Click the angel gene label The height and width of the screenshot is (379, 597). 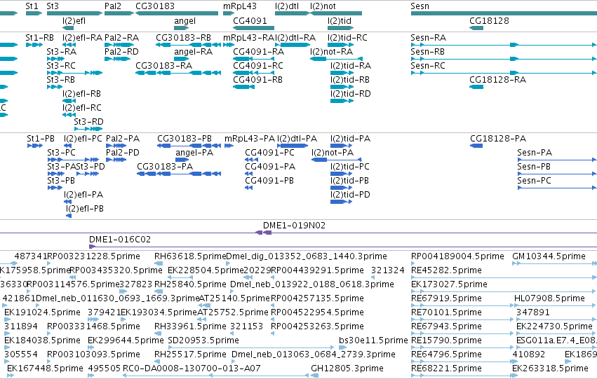[185, 20]
